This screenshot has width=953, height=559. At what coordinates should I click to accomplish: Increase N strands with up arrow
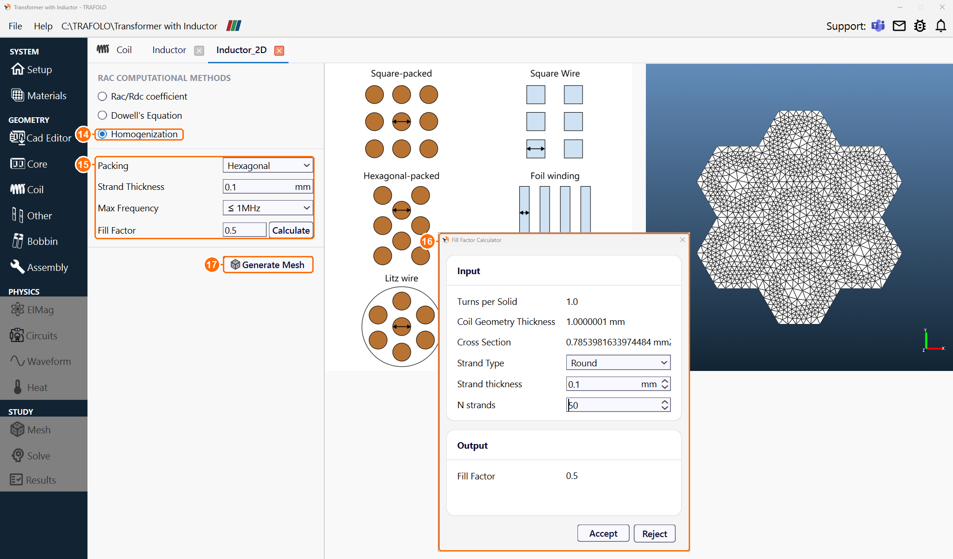(x=665, y=402)
